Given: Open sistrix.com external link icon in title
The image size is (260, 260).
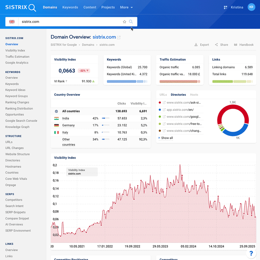Looking at the screenshot, I should click(119, 38).
